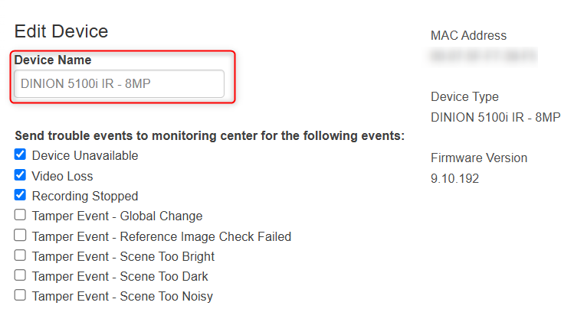The height and width of the screenshot is (309, 574).
Task: Enable Tamper Event - Global Change checkbox
Action: coord(20,216)
